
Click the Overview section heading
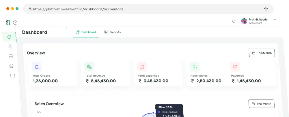(36, 53)
